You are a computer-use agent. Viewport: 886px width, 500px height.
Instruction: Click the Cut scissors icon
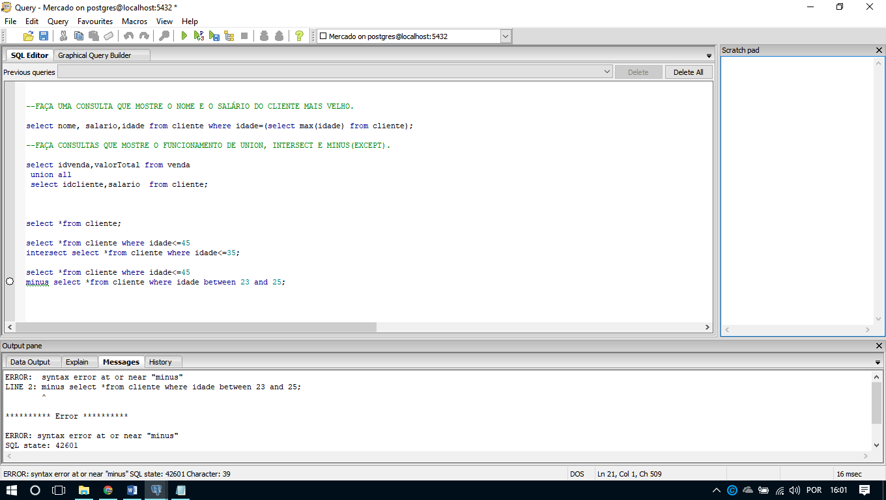point(63,36)
